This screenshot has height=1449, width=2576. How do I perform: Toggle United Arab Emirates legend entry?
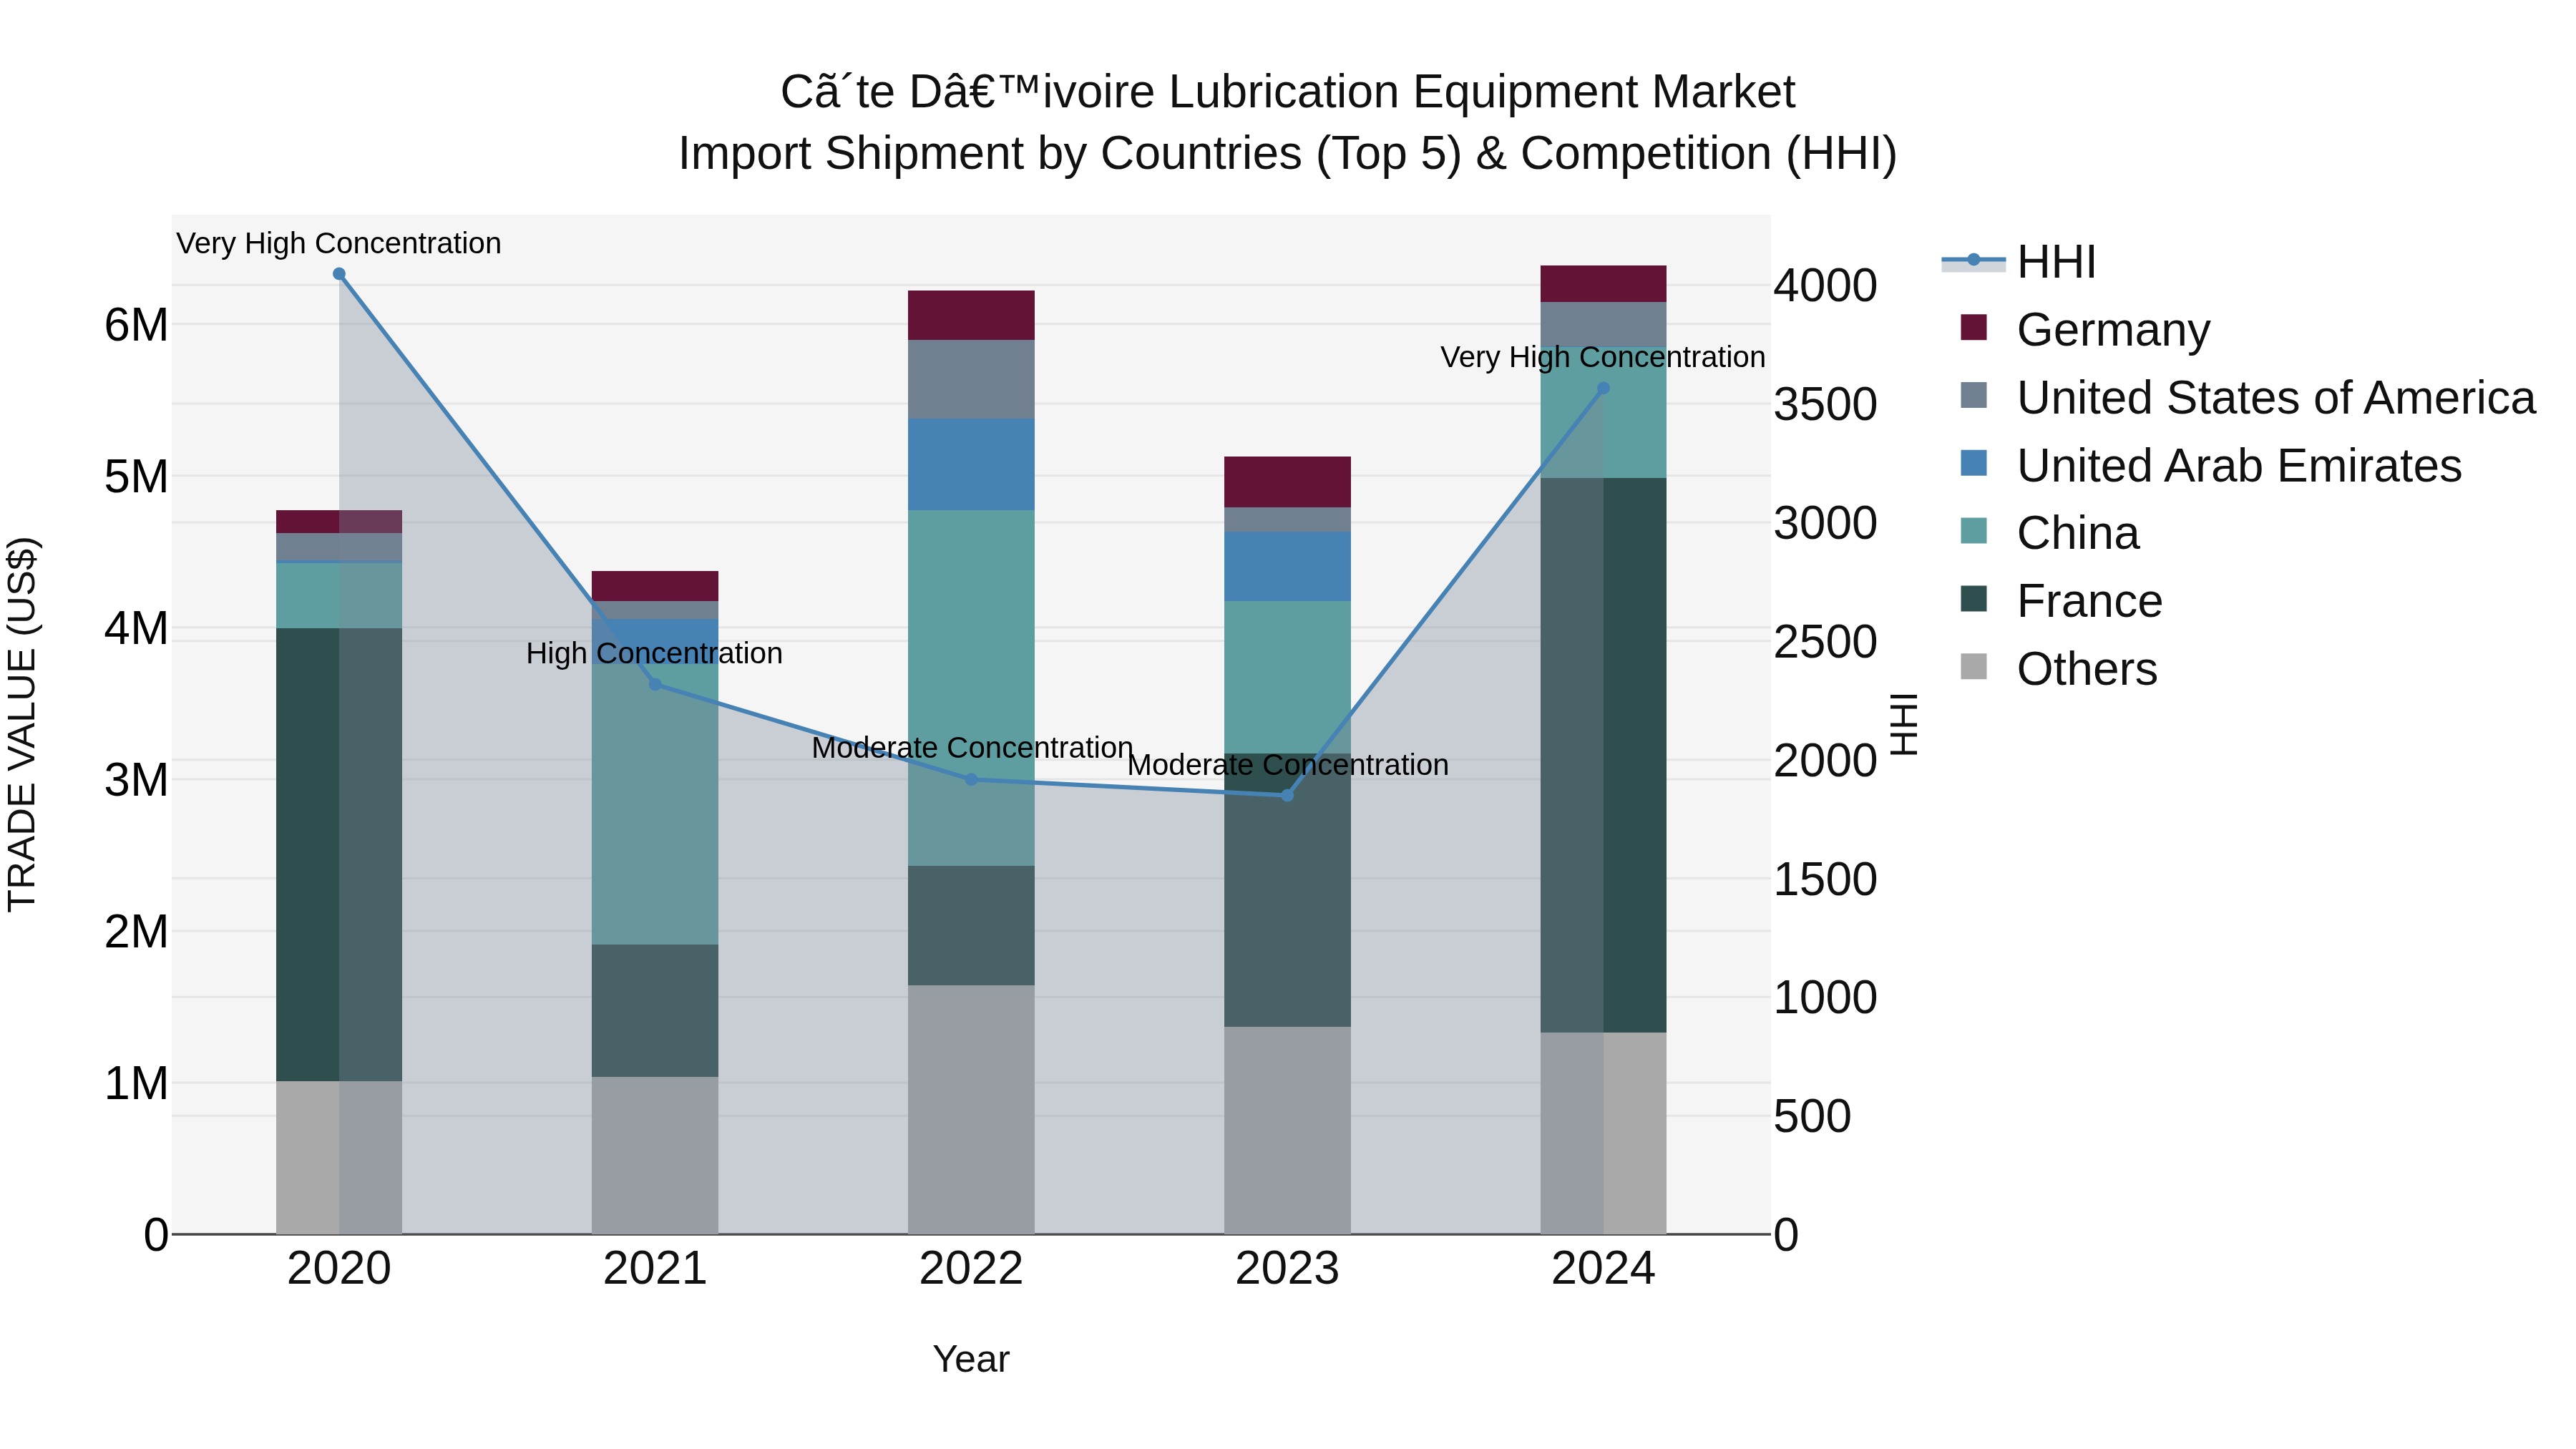(2211, 465)
